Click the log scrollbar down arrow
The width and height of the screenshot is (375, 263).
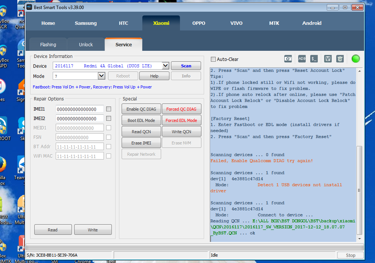click(x=359, y=239)
